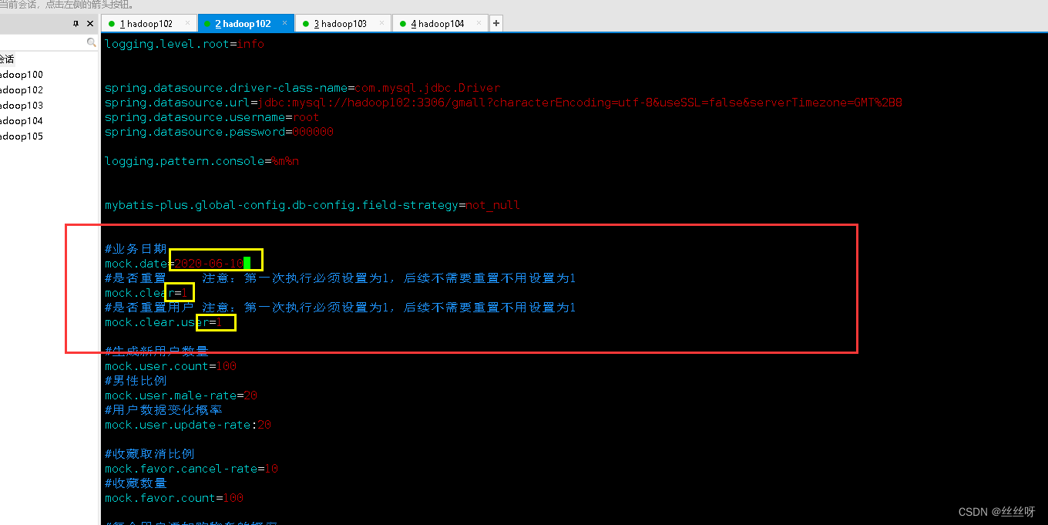Select the hadoop100 session in the sidebar
The image size is (1048, 525).
(19, 74)
